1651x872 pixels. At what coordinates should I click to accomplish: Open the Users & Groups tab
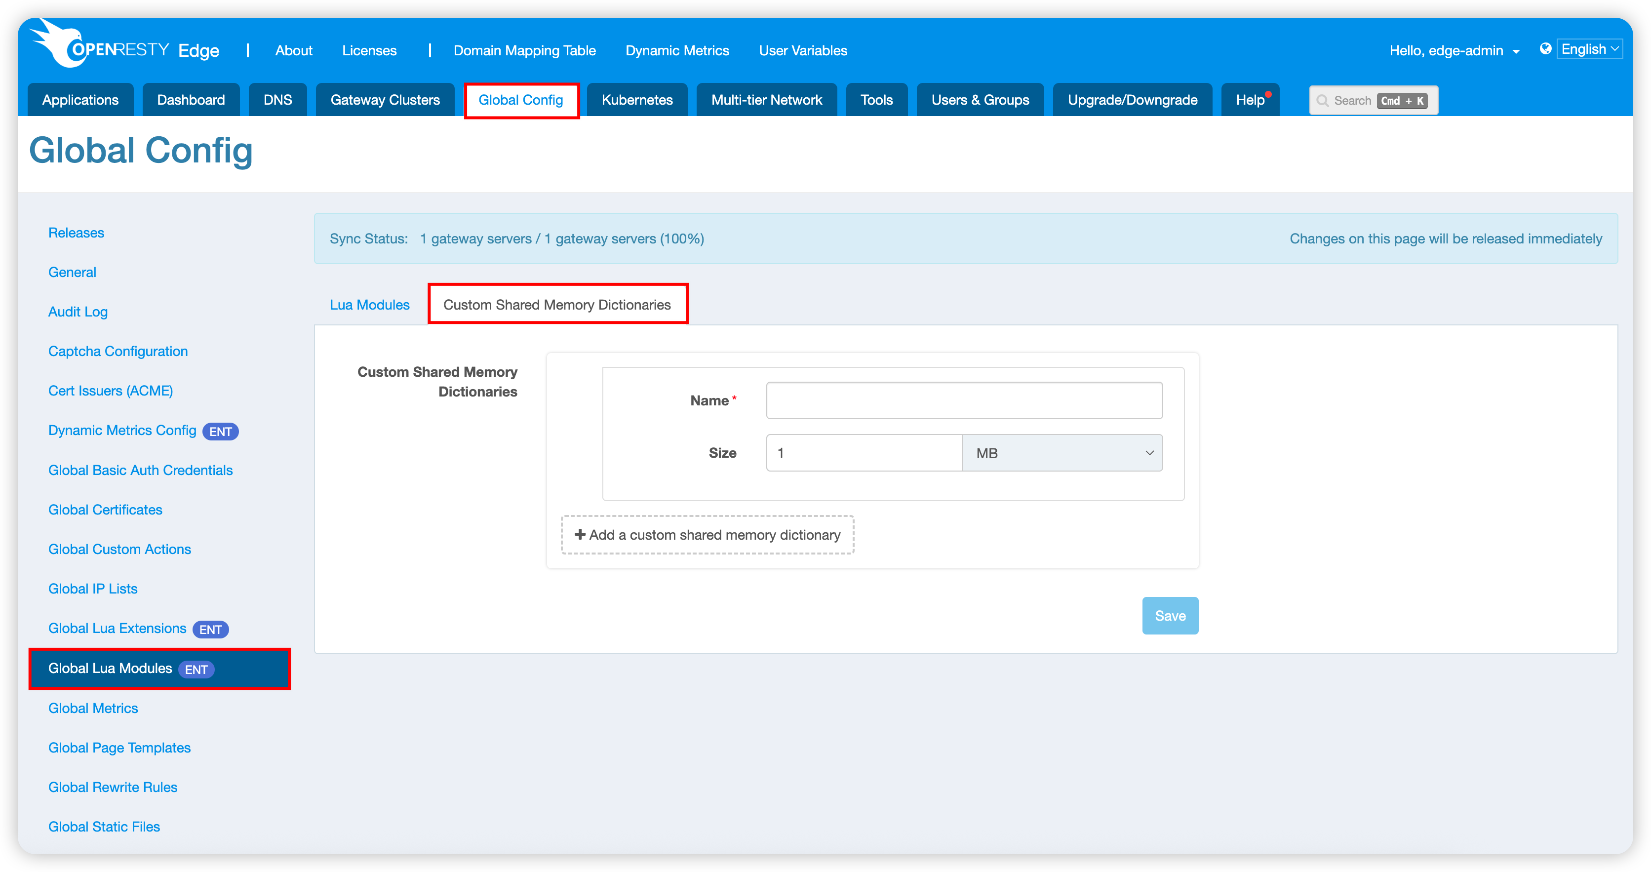980,100
